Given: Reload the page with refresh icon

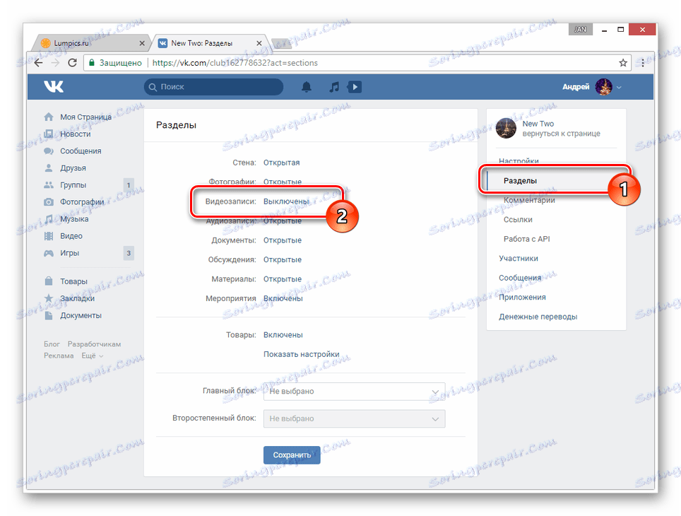Looking at the screenshot, I should point(73,63).
